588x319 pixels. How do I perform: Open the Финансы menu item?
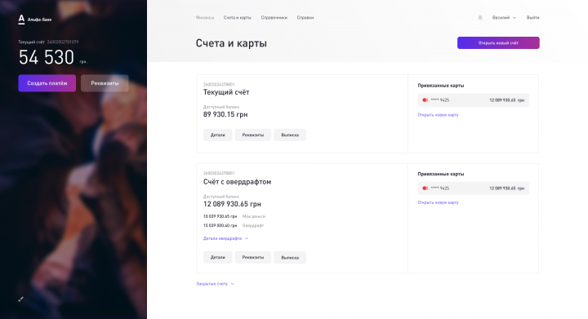(x=205, y=18)
